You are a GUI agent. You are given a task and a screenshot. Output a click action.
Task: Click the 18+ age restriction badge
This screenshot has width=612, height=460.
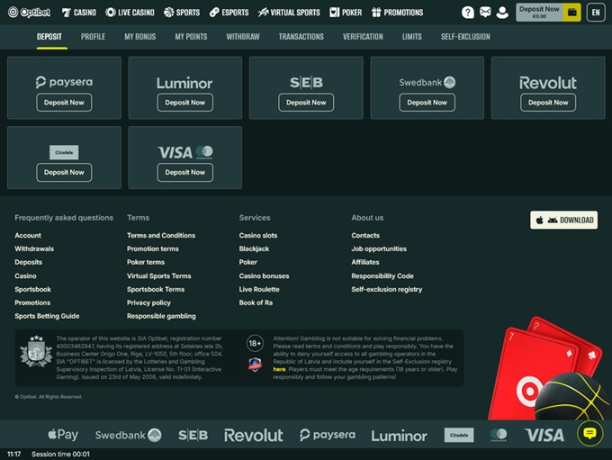(255, 343)
